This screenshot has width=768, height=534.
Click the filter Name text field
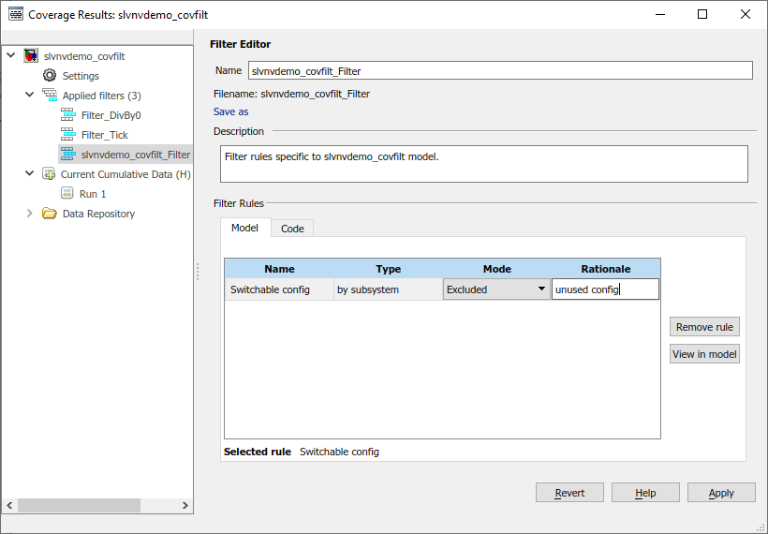(500, 70)
